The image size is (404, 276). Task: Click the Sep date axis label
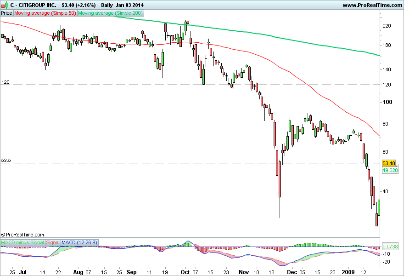131,272
